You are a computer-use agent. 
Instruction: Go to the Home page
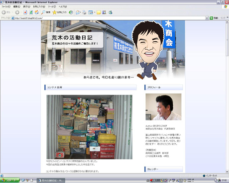[37, 12]
